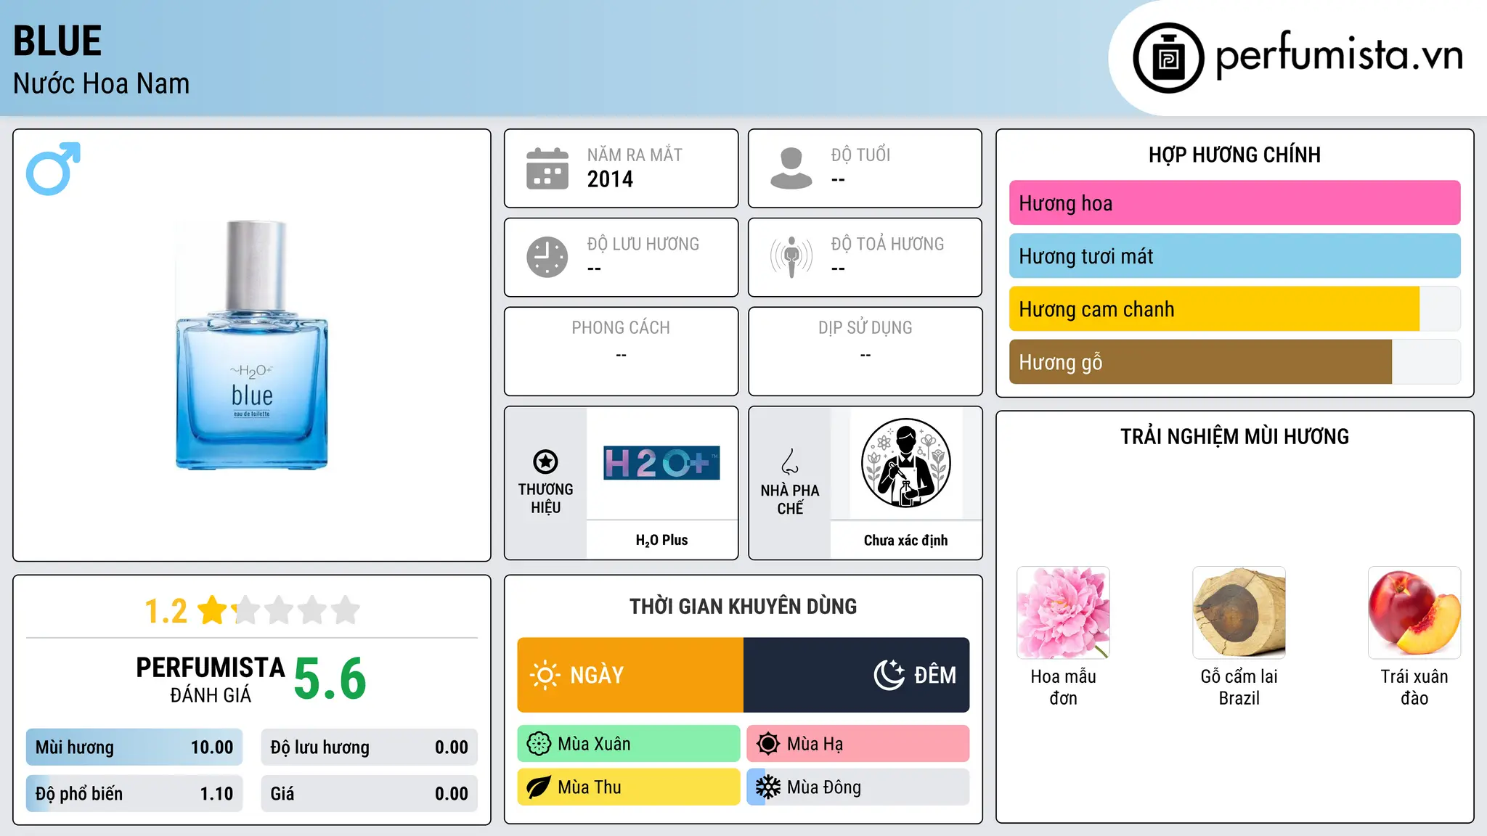Select the Hương hoa accord bar
The image size is (1487, 836).
pos(1234,203)
